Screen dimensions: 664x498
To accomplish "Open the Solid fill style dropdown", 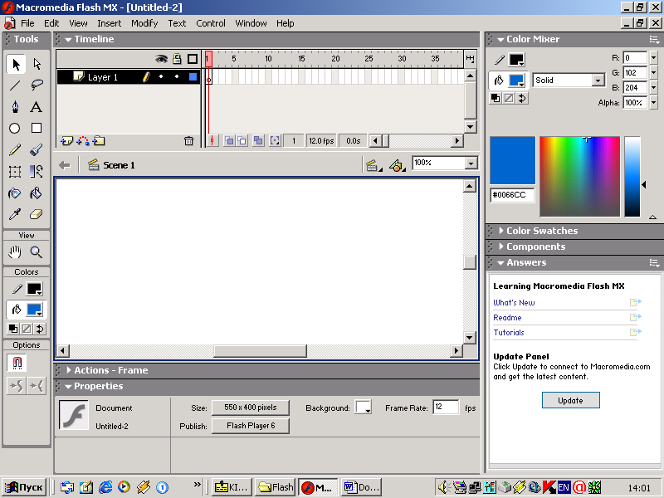I will [598, 81].
